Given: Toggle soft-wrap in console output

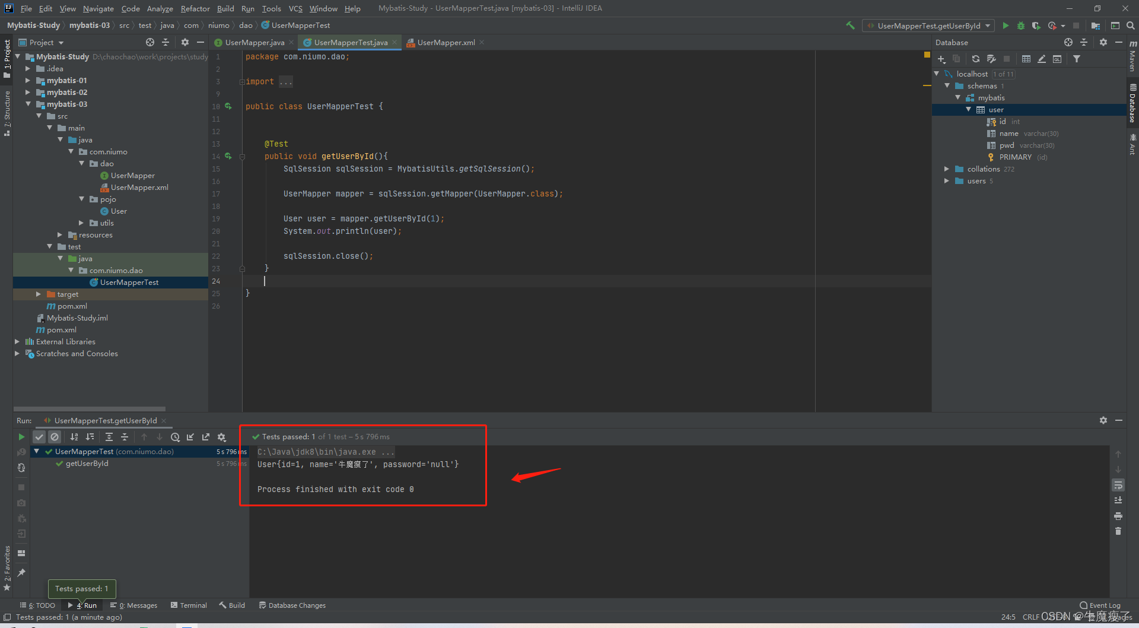Looking at the screenshot, I should [1118, 485].
